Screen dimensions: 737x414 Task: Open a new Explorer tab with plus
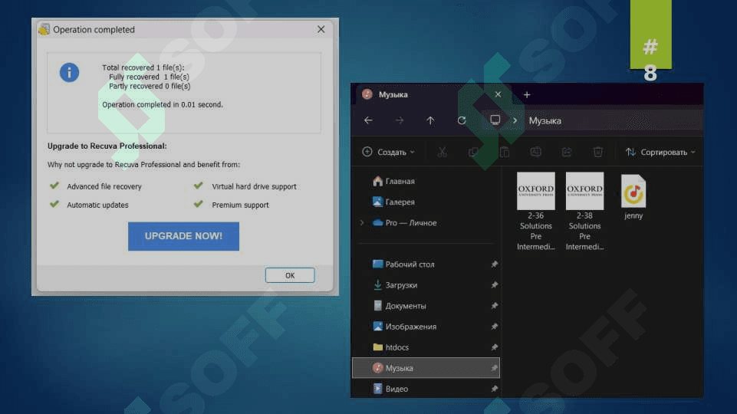[x=527, y=94]
